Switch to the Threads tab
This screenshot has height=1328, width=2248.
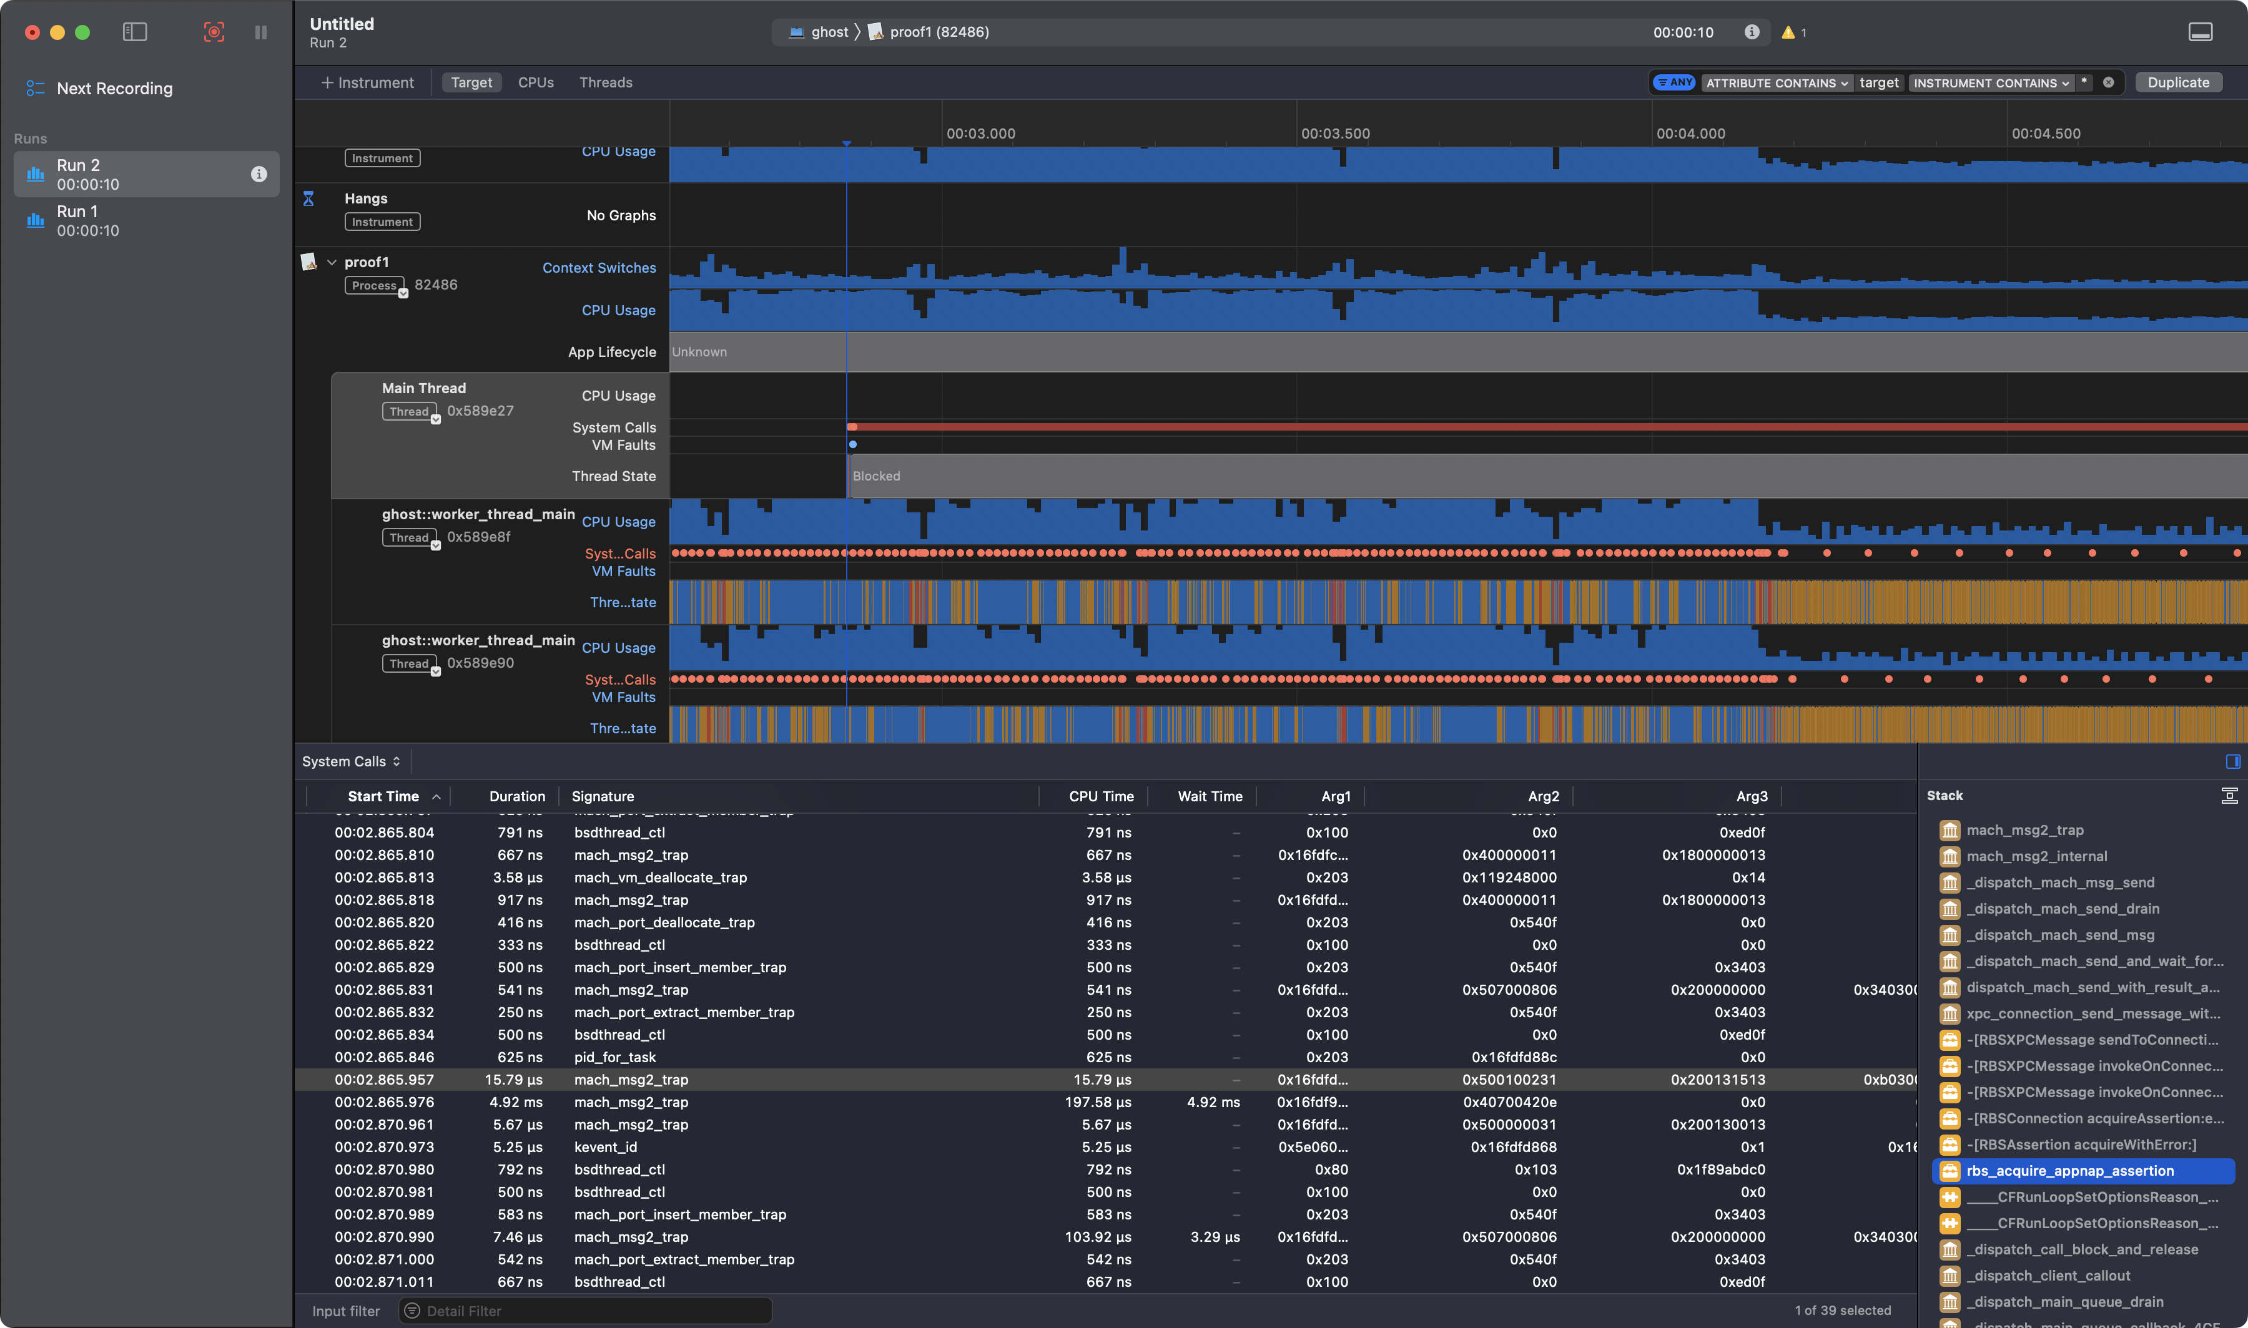[x=605, y=82]
